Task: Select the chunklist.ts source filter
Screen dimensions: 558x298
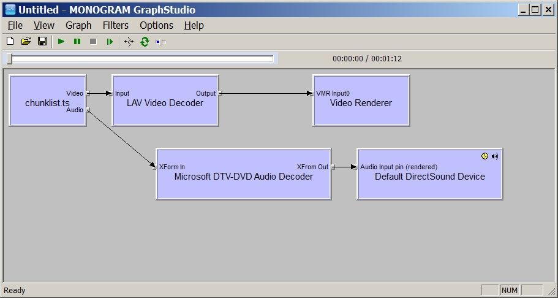Action: click(x=47, y=101)
